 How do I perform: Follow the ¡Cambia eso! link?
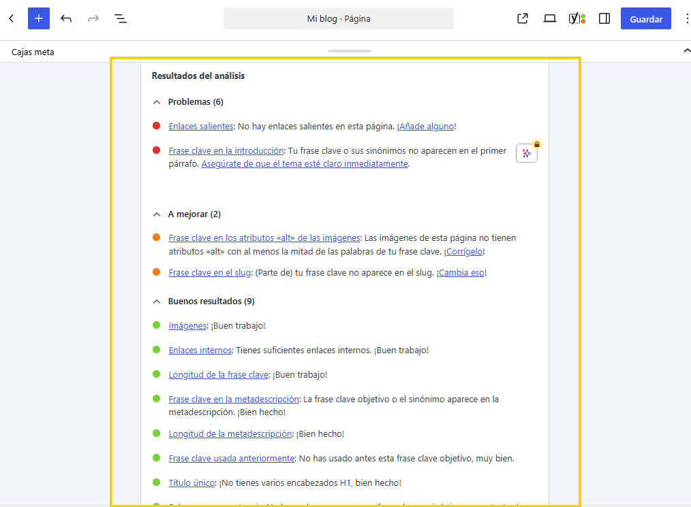(x=461, y=273)
